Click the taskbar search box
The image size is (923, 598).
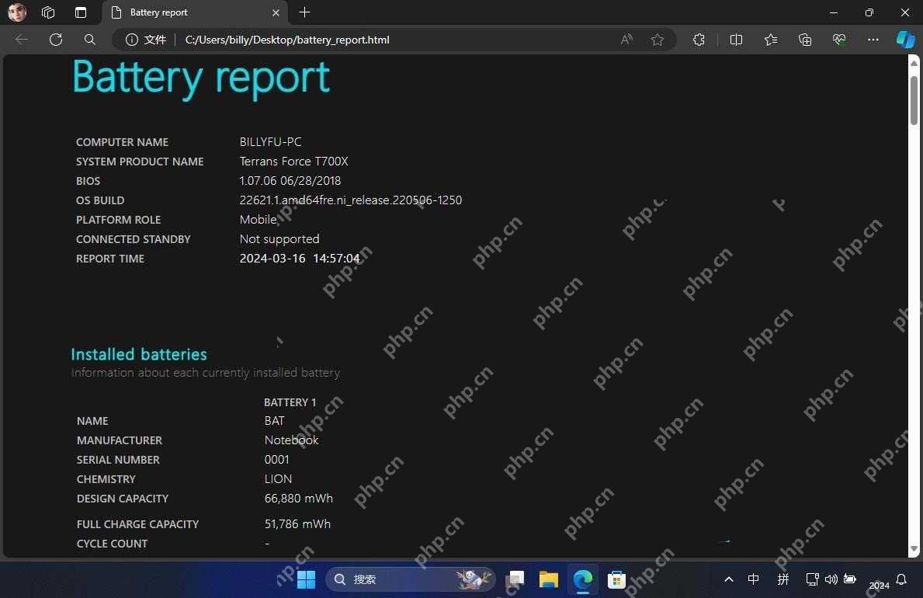pos(410,579)
